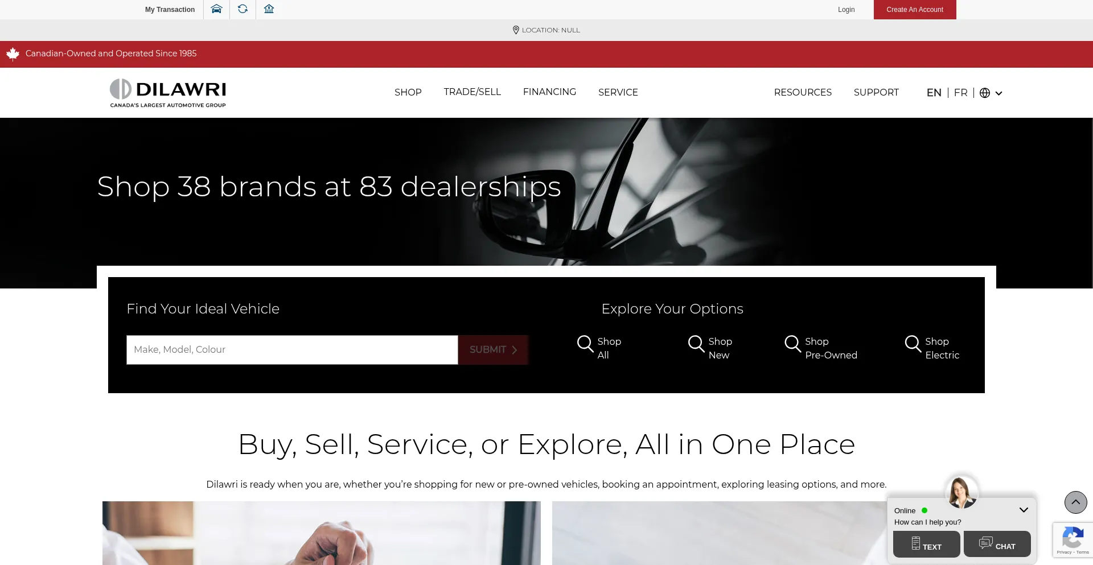This screenshot has width=1093, height=565.
Task: Click the Create An Account button
Action: (x=915, y=10)
